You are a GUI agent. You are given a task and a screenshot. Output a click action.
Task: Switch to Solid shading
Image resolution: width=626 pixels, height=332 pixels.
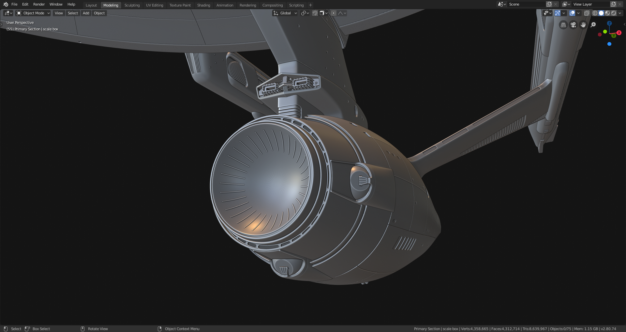(x=601, y=13)
